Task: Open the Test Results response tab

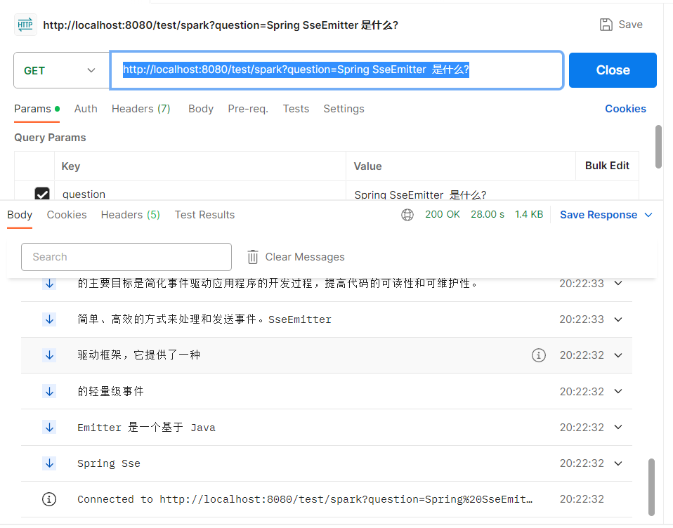Action: 204,215
